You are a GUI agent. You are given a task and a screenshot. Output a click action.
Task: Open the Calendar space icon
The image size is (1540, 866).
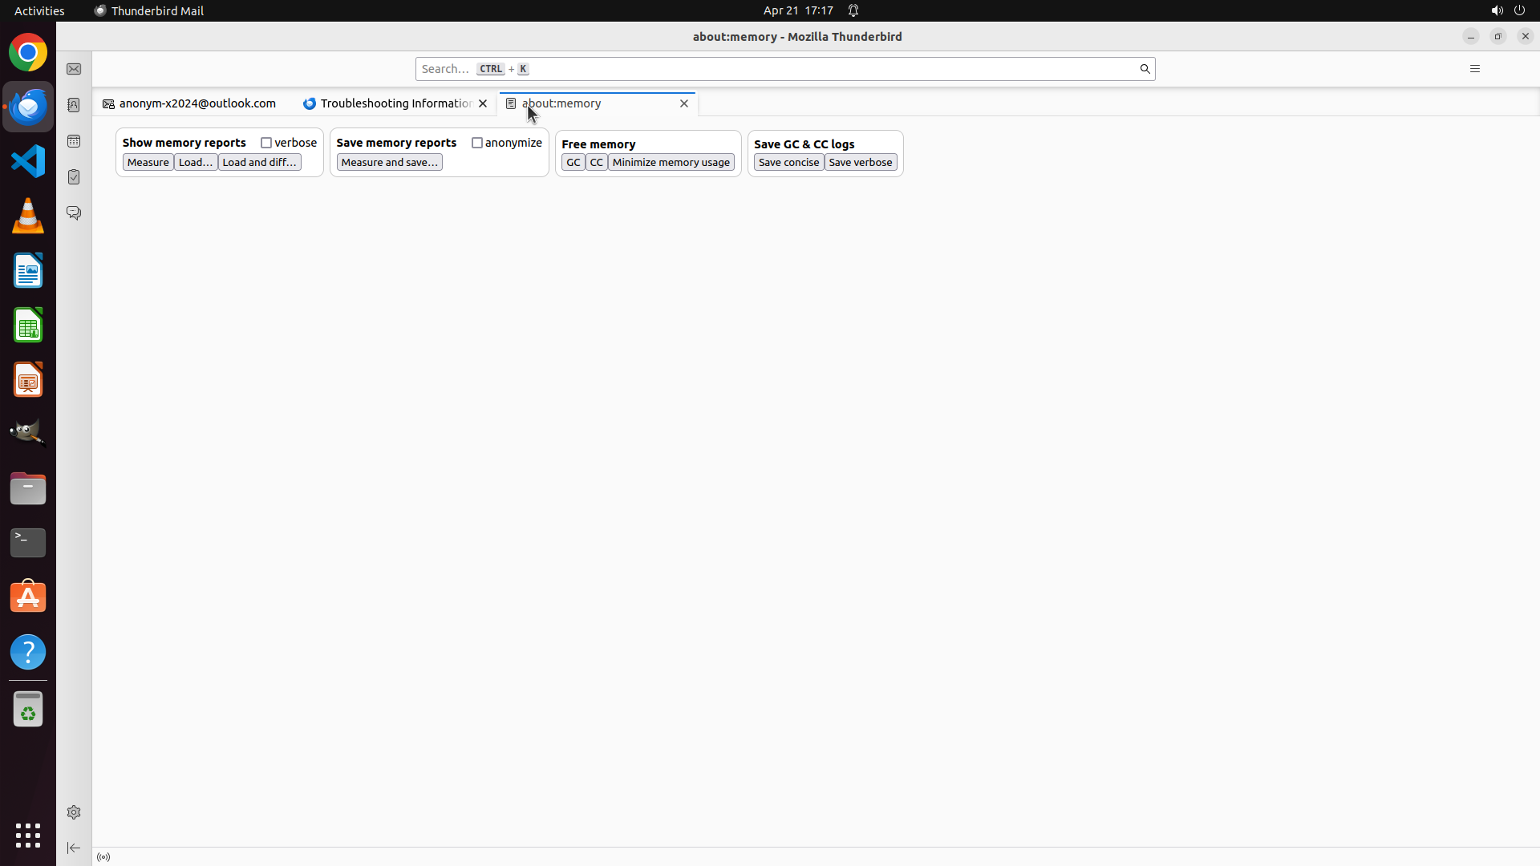click(74, 141)
